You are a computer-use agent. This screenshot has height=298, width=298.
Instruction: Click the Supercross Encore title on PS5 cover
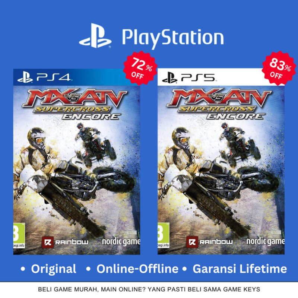[221, 113]
